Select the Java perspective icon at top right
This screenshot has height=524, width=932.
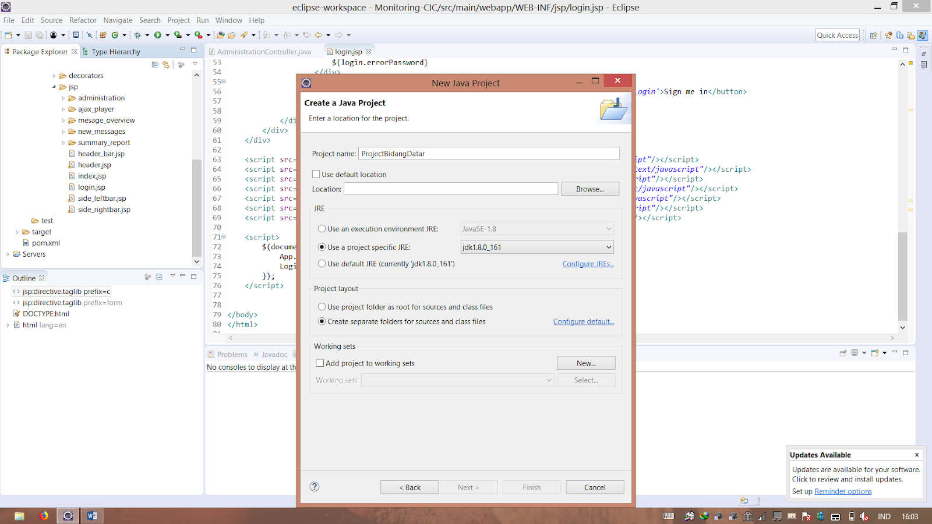coord(923,34)
